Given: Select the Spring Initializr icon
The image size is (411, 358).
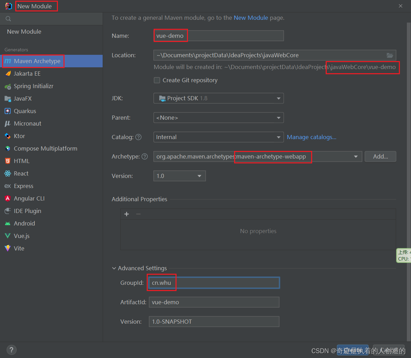Looking at the screenshot, I should click(8, 86).
